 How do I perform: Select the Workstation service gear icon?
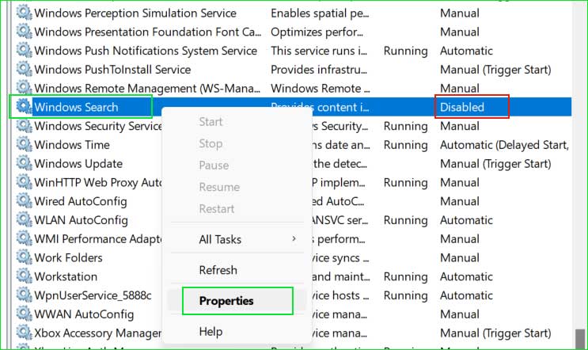24,276
